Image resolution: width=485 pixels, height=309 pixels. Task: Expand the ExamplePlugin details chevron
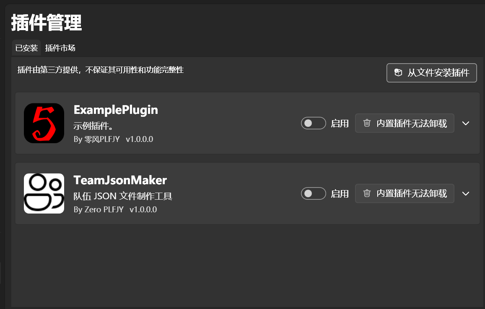(x=466, y=123)
